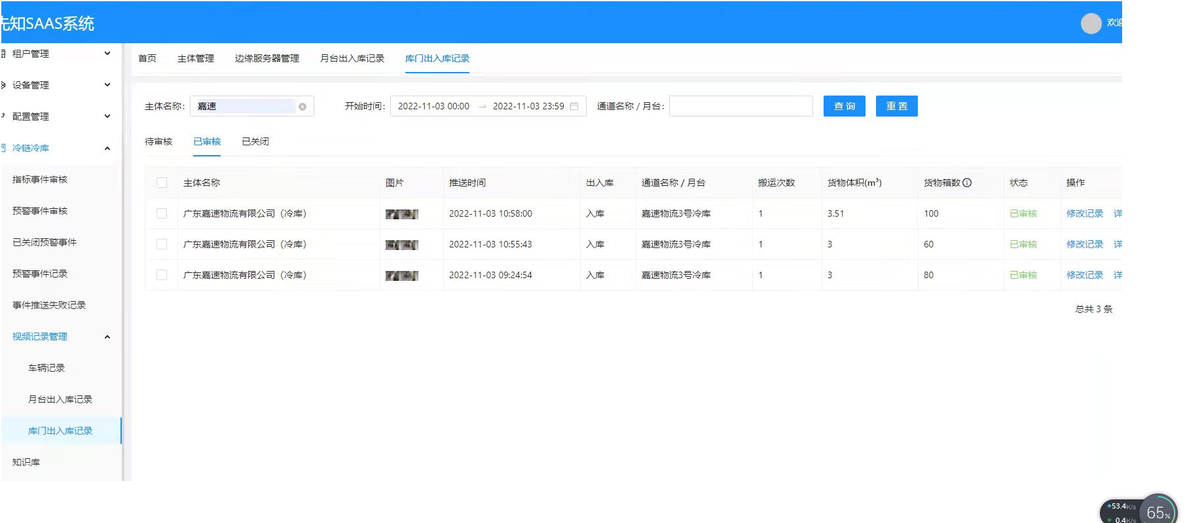Viewport: 1185px width, 523px height.
Task: Switch to the 首页 tab
Action: (147, 58)
